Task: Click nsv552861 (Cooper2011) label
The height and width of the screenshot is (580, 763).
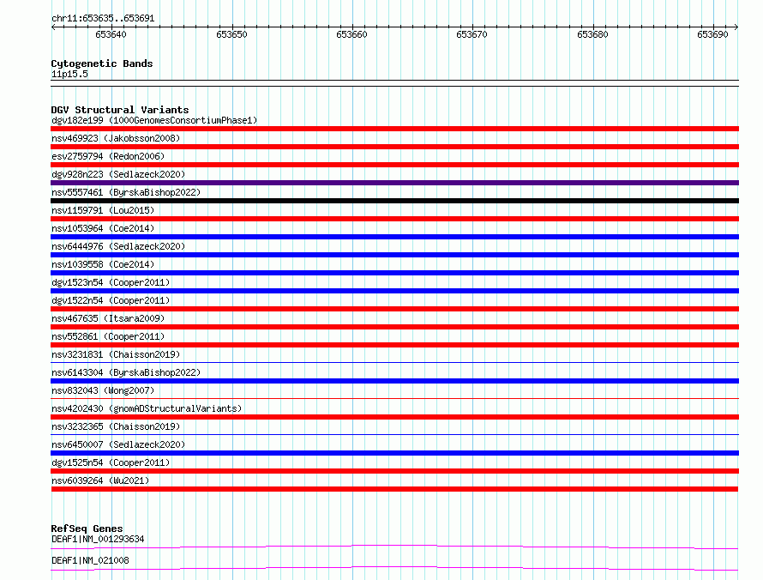Action: coord(108,336)
